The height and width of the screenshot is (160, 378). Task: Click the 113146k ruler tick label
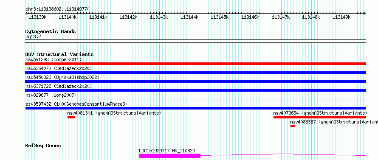point(250,17)
